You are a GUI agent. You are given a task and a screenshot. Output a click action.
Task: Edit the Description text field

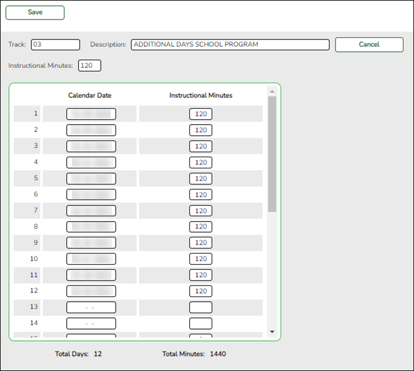230,44
